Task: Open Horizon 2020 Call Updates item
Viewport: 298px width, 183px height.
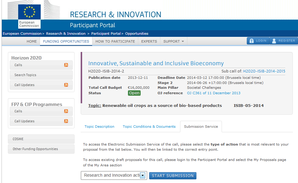Action: [41, 85]
